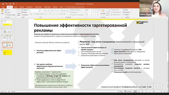Toggle numbered list
Viewport: 169px width, 95px height.
[58, 11]
